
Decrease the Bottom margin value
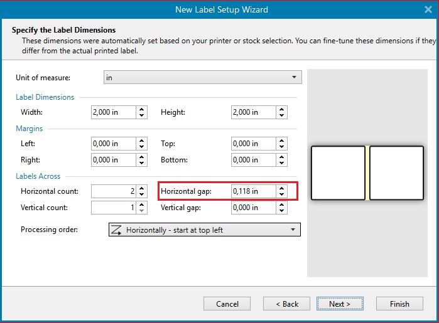pos(282,164)
